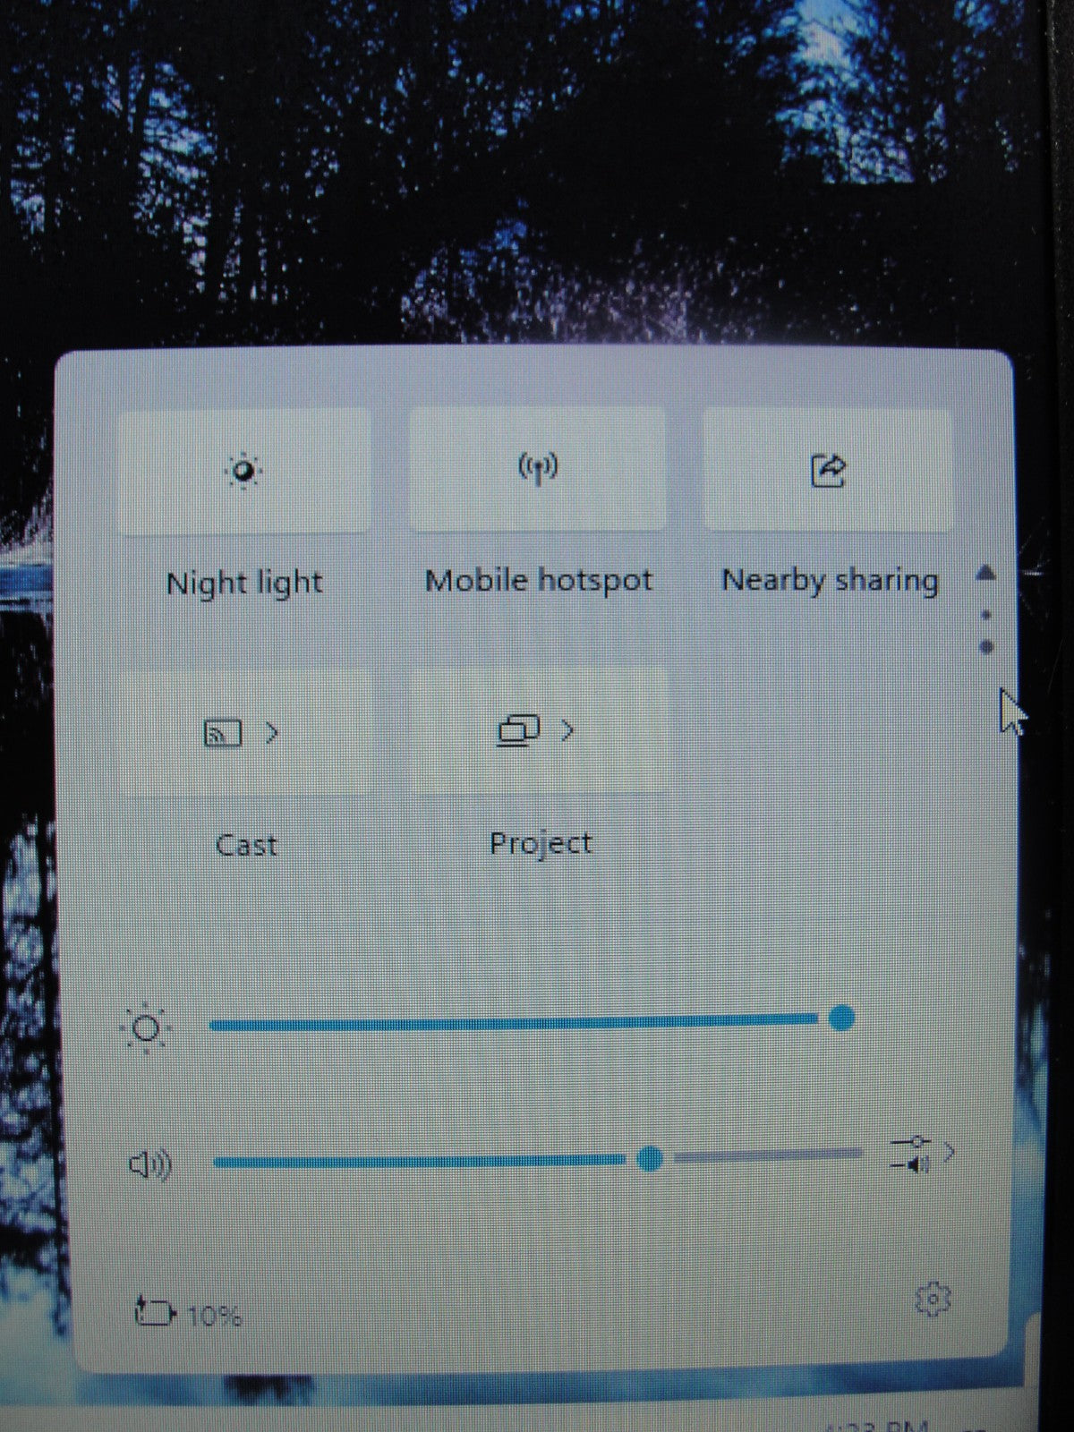1074x1432 pixels.
Task: Click the volume slider handle
Action: pyautogui.click(x=650, y=1159)
